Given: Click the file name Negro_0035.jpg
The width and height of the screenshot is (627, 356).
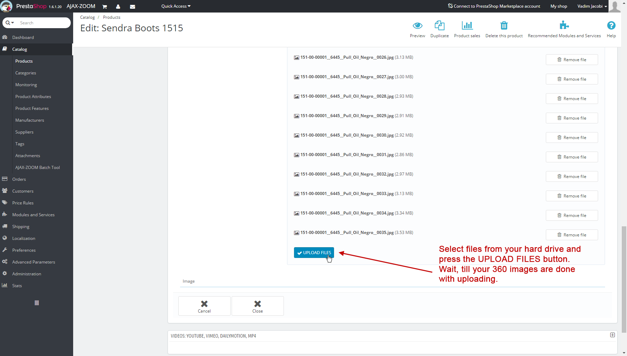Looking at the screenshot, I should (347, 233).
